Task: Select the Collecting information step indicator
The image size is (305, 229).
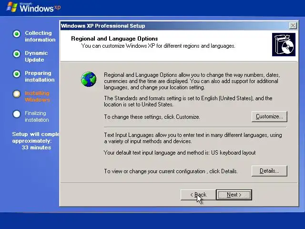Action: [x=17, y=34]
